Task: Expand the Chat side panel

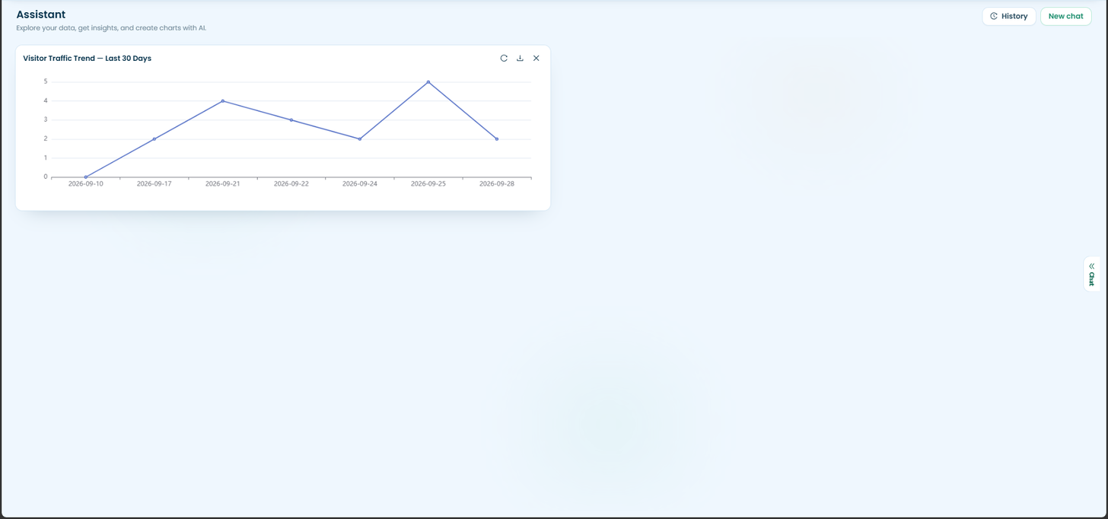Action: tap(1091, 274)
